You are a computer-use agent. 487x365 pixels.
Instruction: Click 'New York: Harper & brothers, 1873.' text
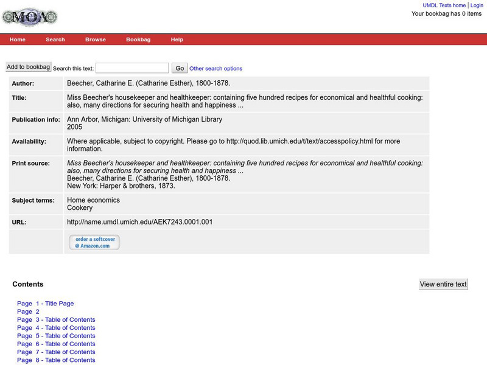[x=121, y=186]
